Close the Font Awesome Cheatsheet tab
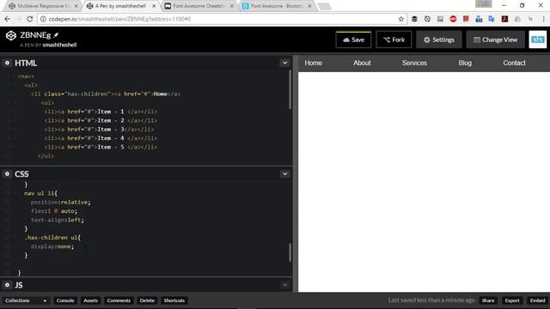550x309 pixels. 231,6
